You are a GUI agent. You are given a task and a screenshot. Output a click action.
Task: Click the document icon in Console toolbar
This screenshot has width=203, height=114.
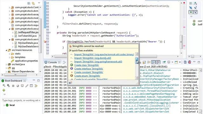point(185,62)
